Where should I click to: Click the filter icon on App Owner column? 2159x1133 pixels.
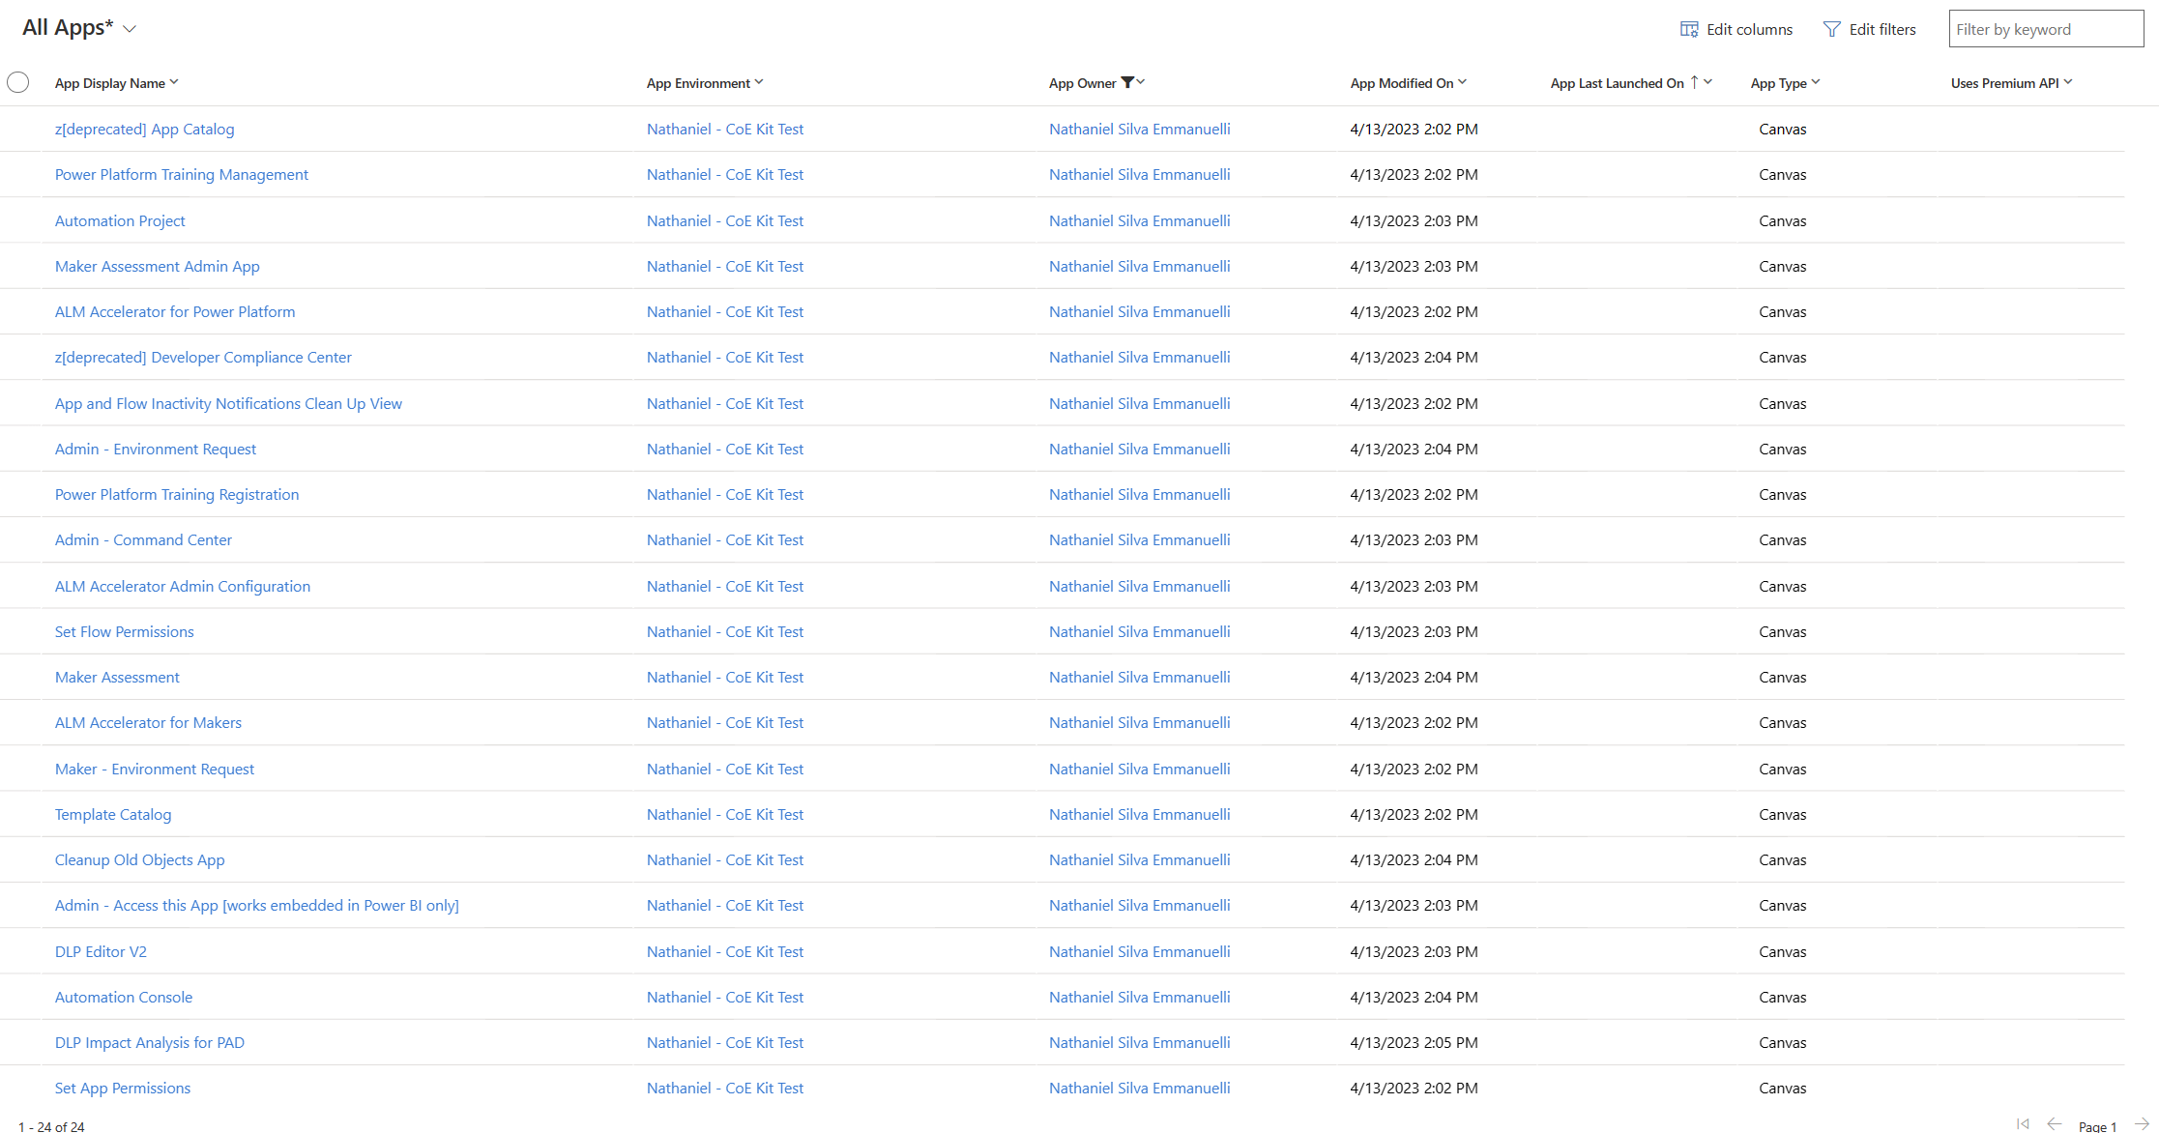[x=1129, y=82]
